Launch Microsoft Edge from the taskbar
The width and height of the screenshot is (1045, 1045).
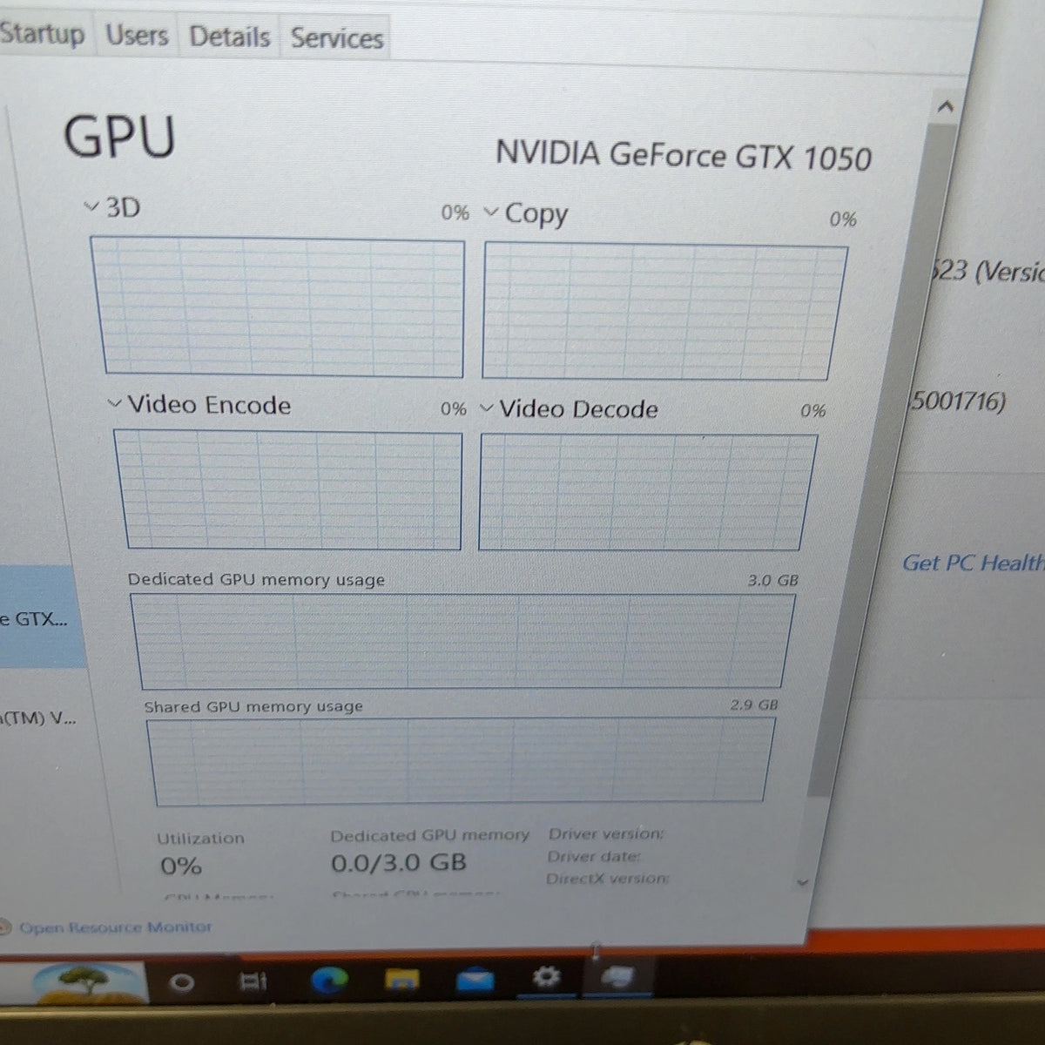tap(329, 981)
